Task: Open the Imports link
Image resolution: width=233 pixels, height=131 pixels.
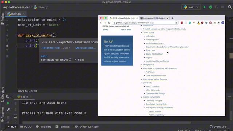Action: (149, 57)
